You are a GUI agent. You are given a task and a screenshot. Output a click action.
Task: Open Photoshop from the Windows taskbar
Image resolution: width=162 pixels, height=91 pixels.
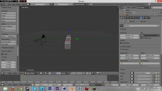pos(50,89)
